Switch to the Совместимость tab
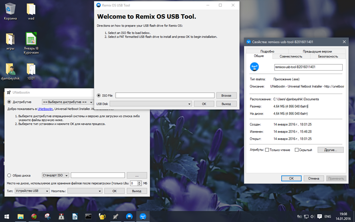This screenshot has width=355, height=222. [291, 57]
